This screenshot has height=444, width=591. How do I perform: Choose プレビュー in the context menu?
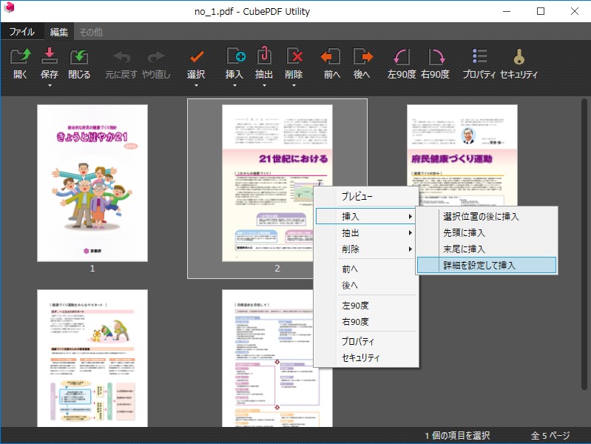click(365, 196)
